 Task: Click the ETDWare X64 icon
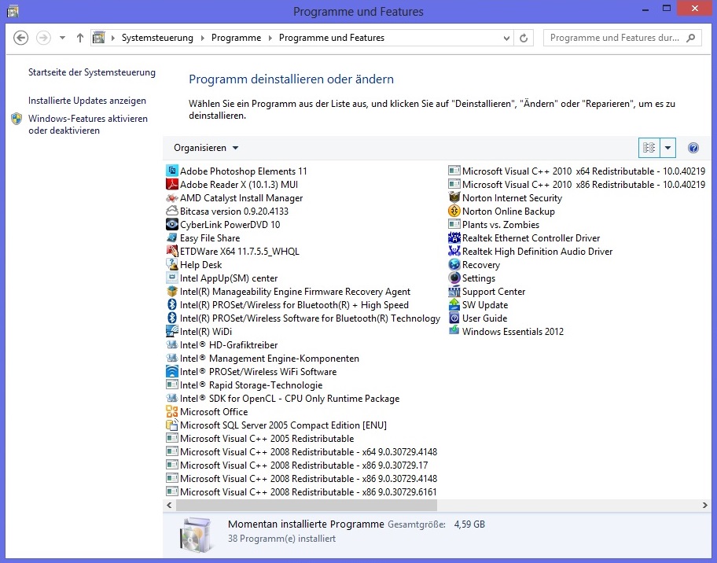172,251
